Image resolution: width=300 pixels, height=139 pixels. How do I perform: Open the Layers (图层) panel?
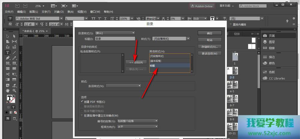pyautogui.click(x=271, y=42)
